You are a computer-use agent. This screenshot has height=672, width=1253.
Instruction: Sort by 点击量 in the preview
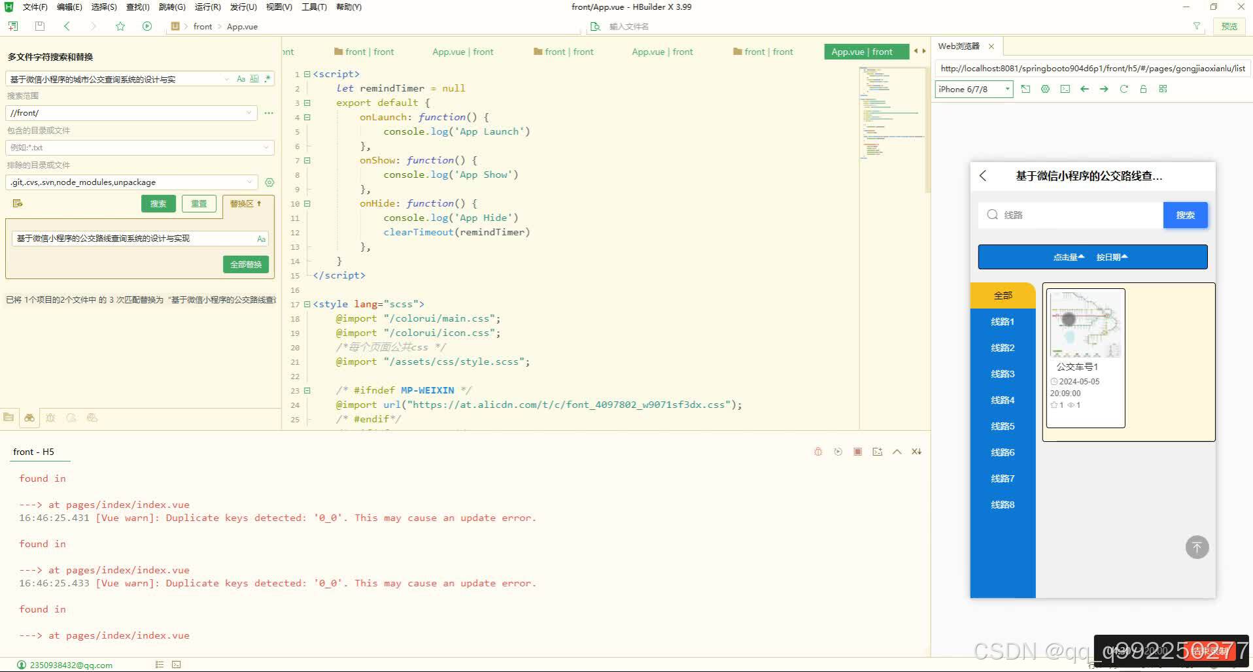(x=1069, y=257)
